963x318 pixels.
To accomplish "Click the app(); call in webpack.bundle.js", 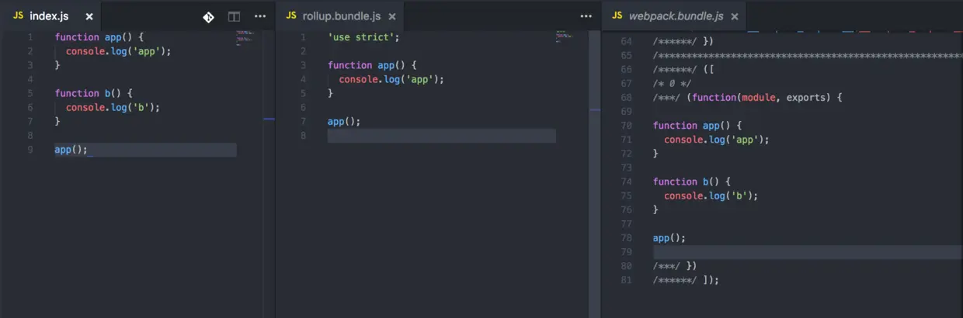I will click(669, 238).
